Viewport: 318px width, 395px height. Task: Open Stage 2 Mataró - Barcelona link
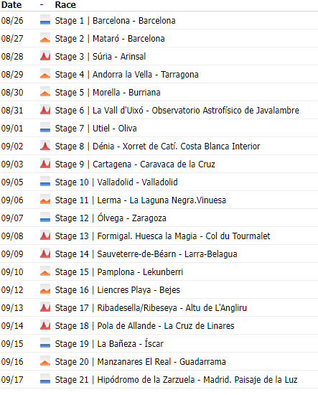coord(110,39)
